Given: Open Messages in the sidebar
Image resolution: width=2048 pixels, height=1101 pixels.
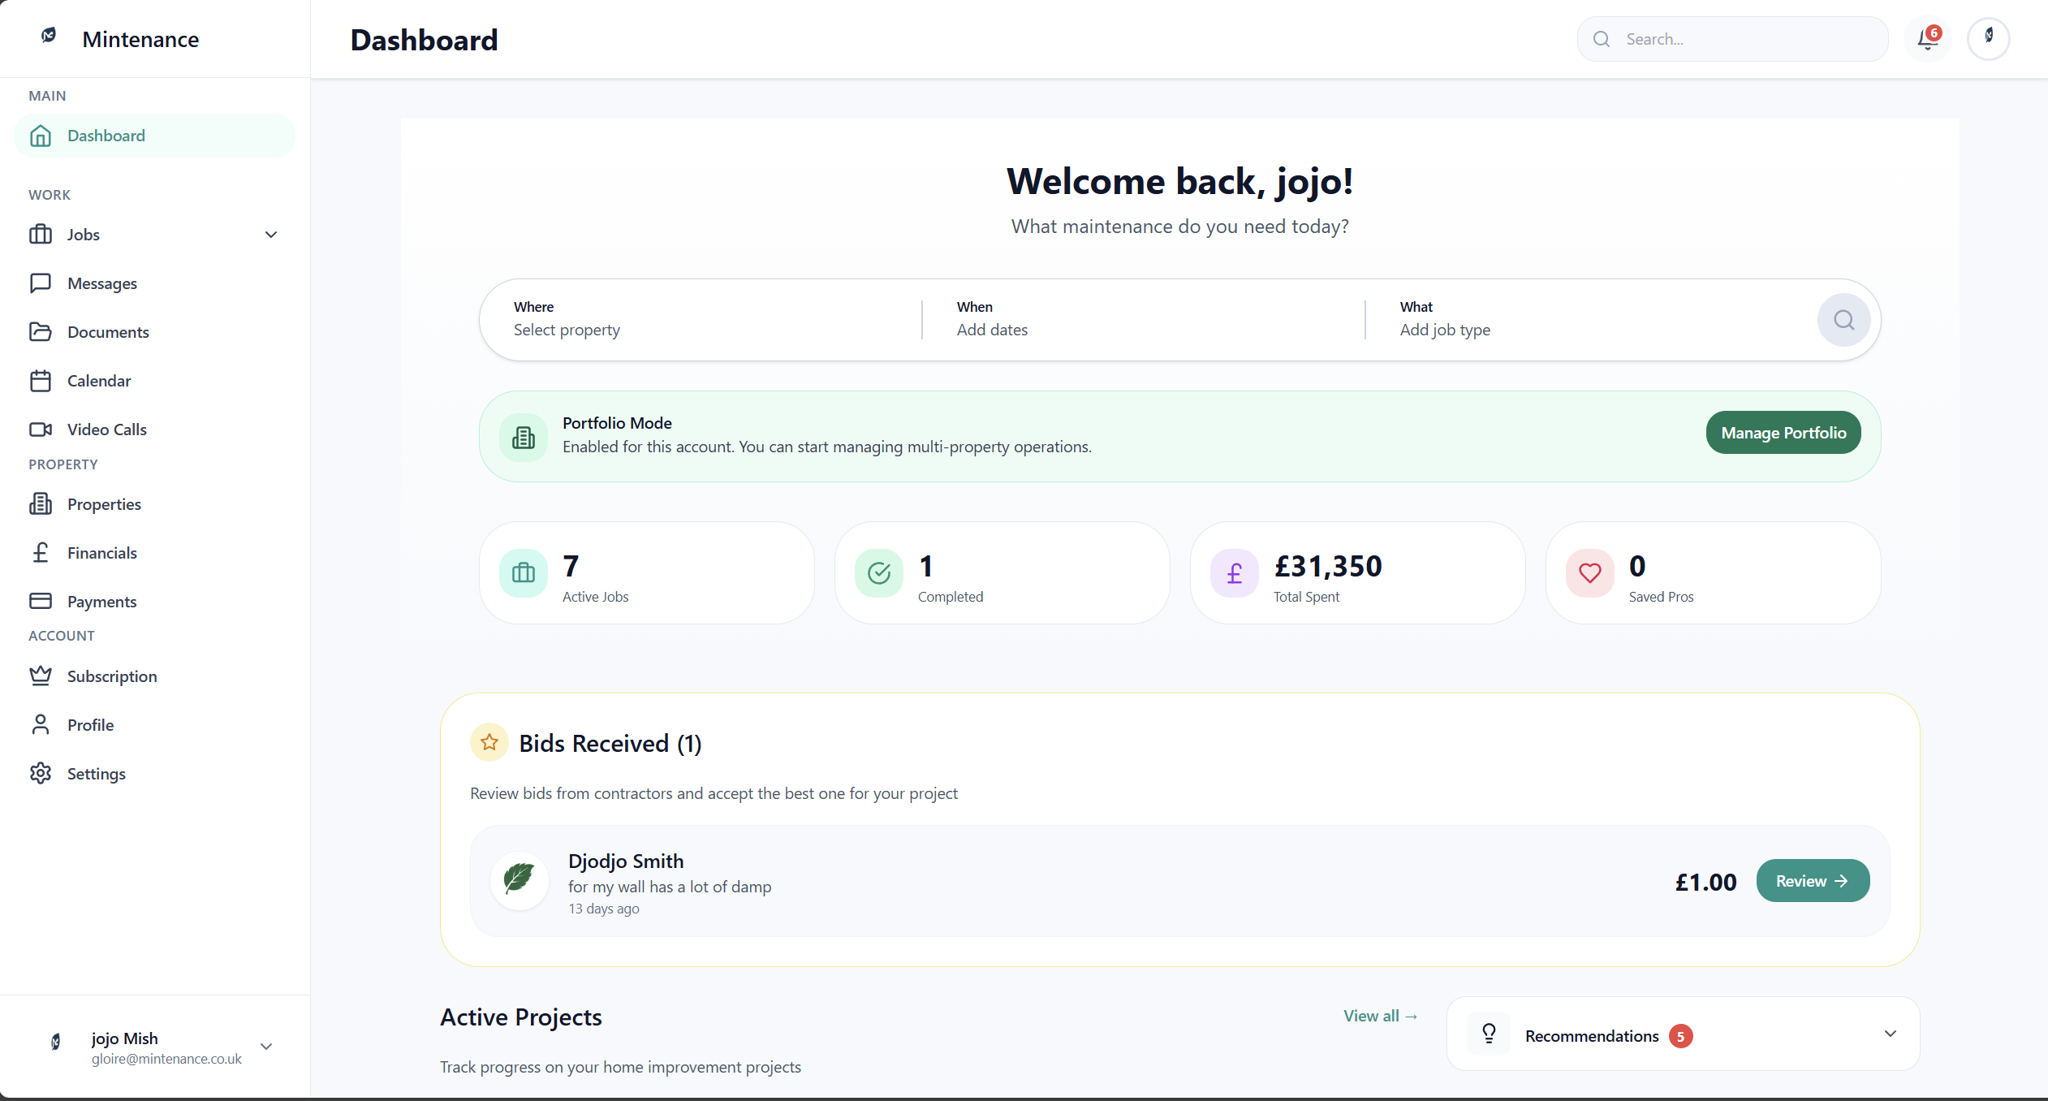Looking at the screenshot, I should [102, 283].
